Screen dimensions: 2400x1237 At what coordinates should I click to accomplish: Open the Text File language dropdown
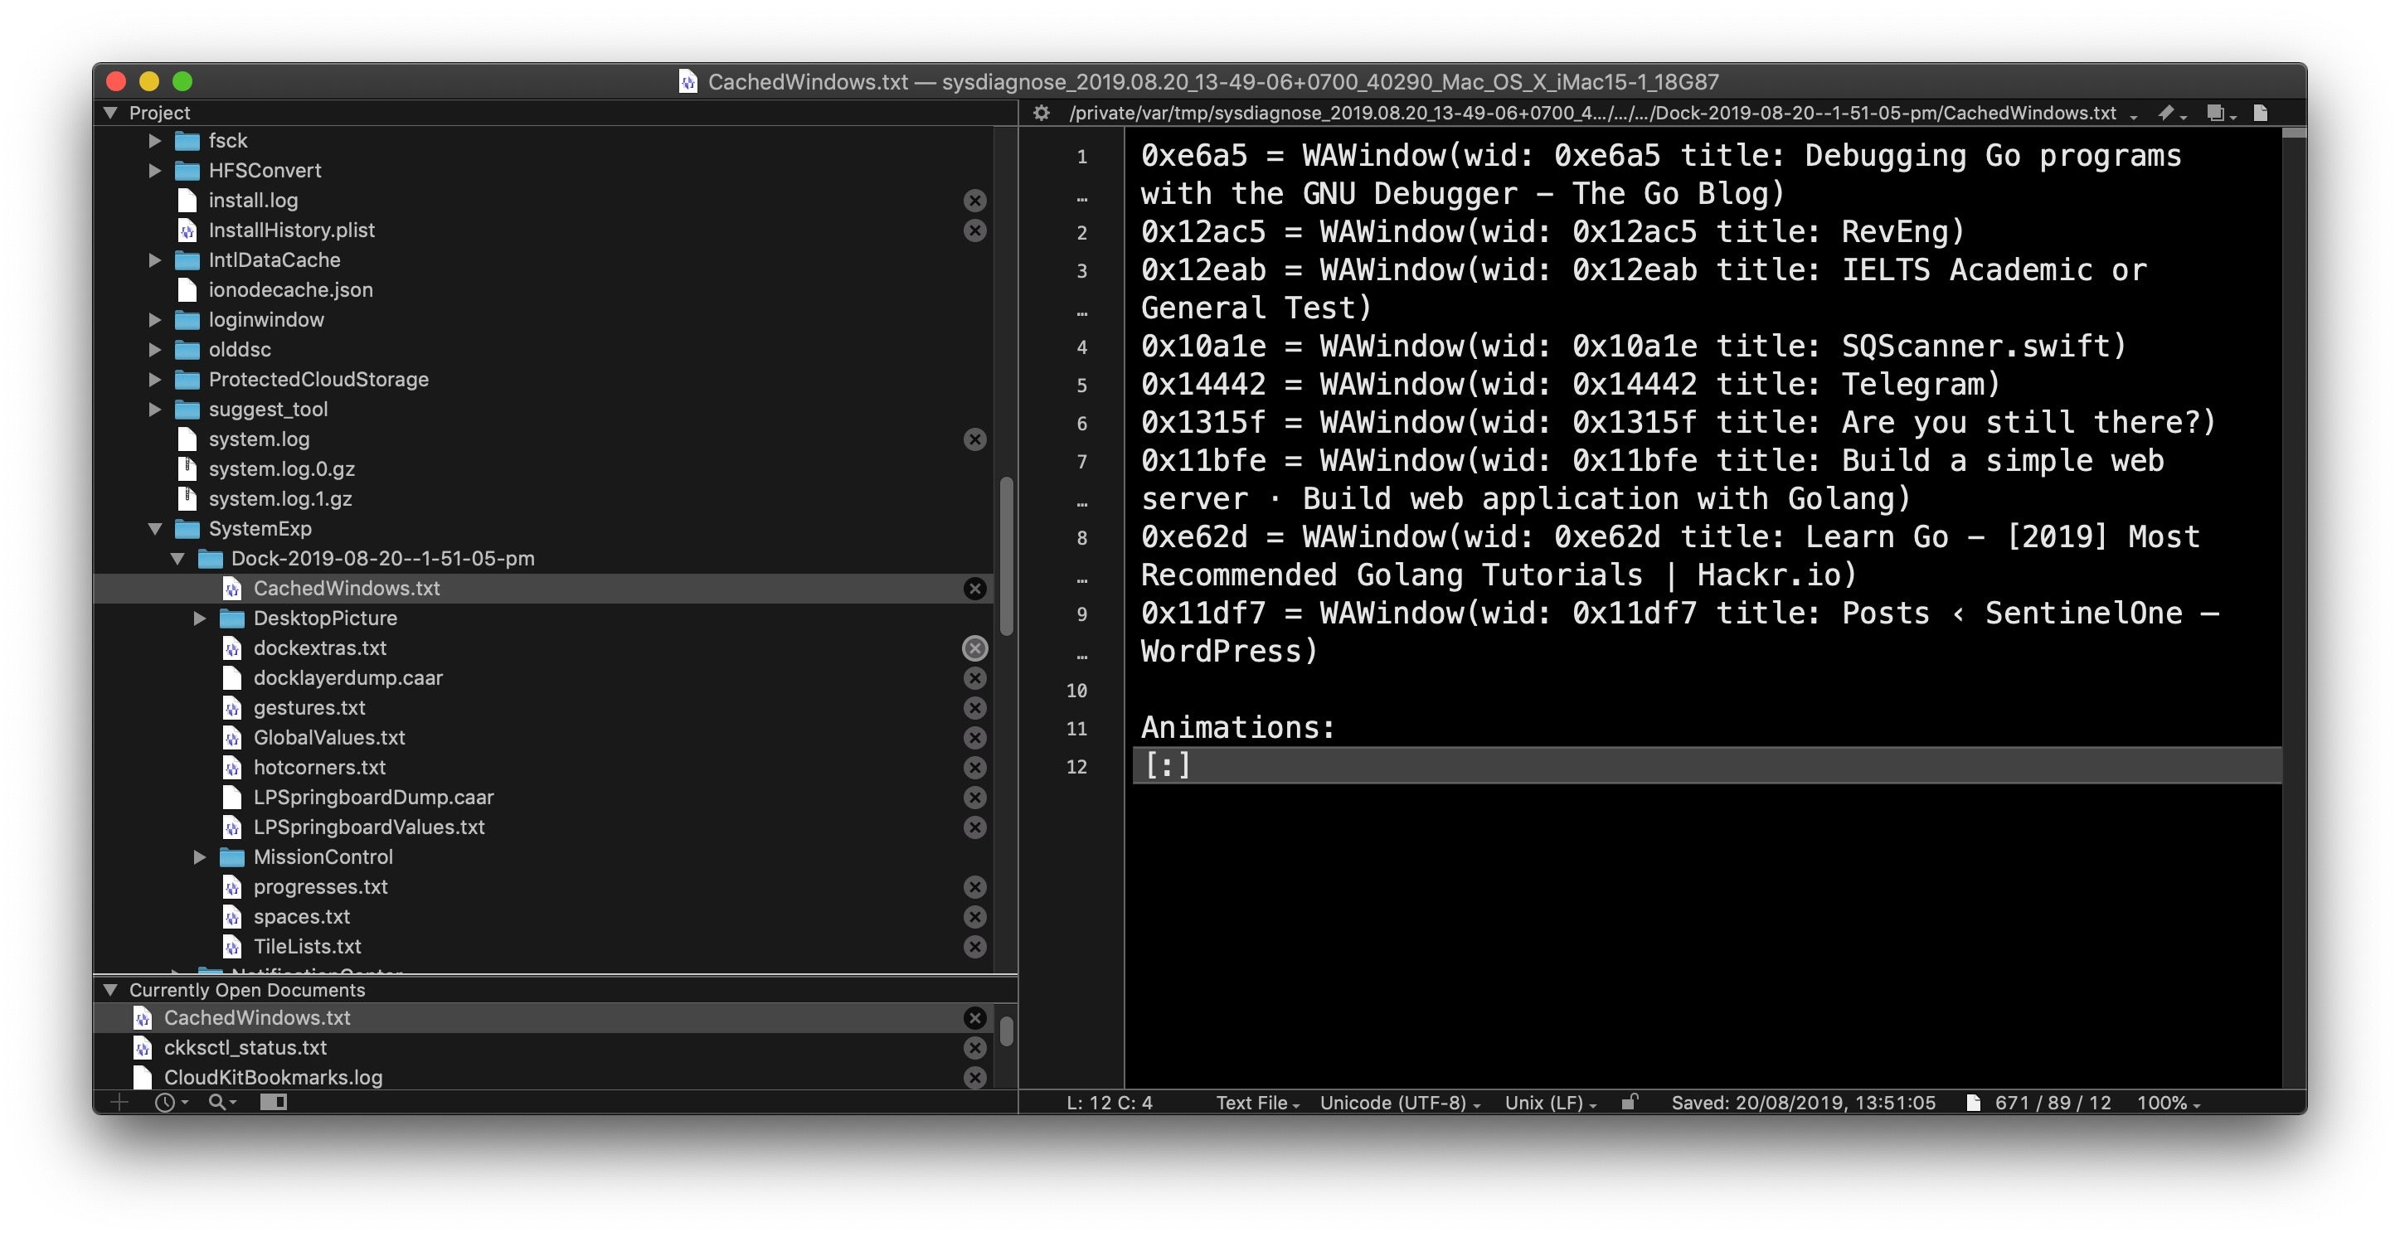tap(1257, 1103)
